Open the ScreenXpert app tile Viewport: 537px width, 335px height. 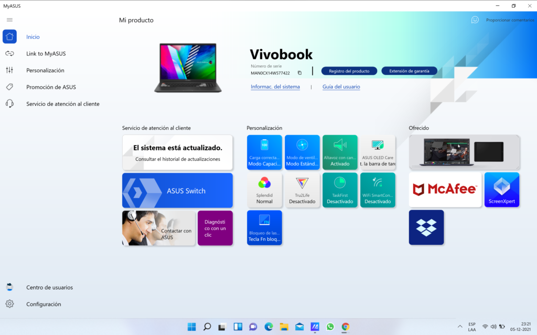click(x=501, y=189)
